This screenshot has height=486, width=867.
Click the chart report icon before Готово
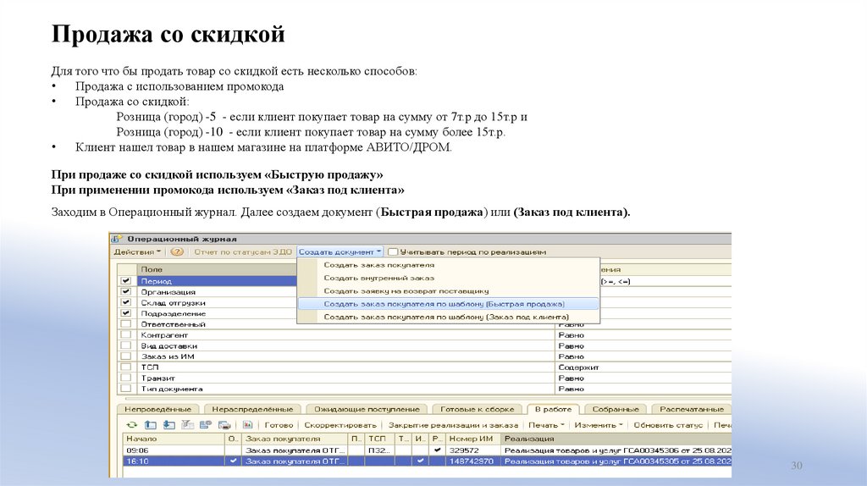coord(248,425)
